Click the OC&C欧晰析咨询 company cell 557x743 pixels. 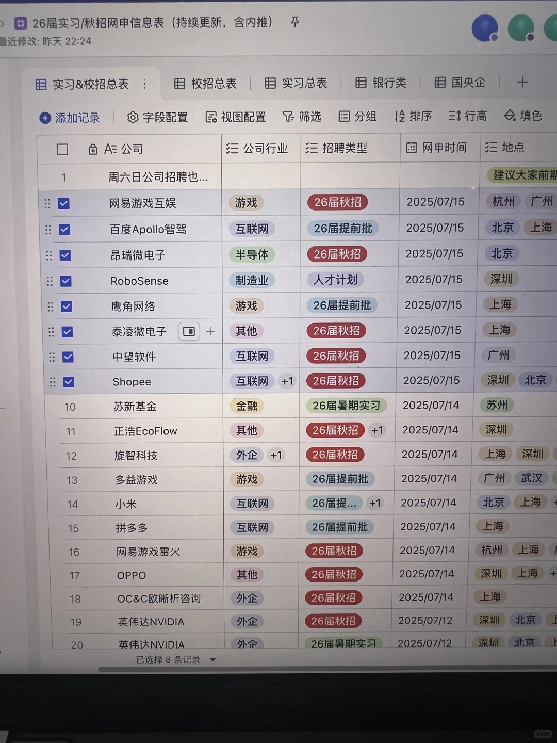point(159,599)
